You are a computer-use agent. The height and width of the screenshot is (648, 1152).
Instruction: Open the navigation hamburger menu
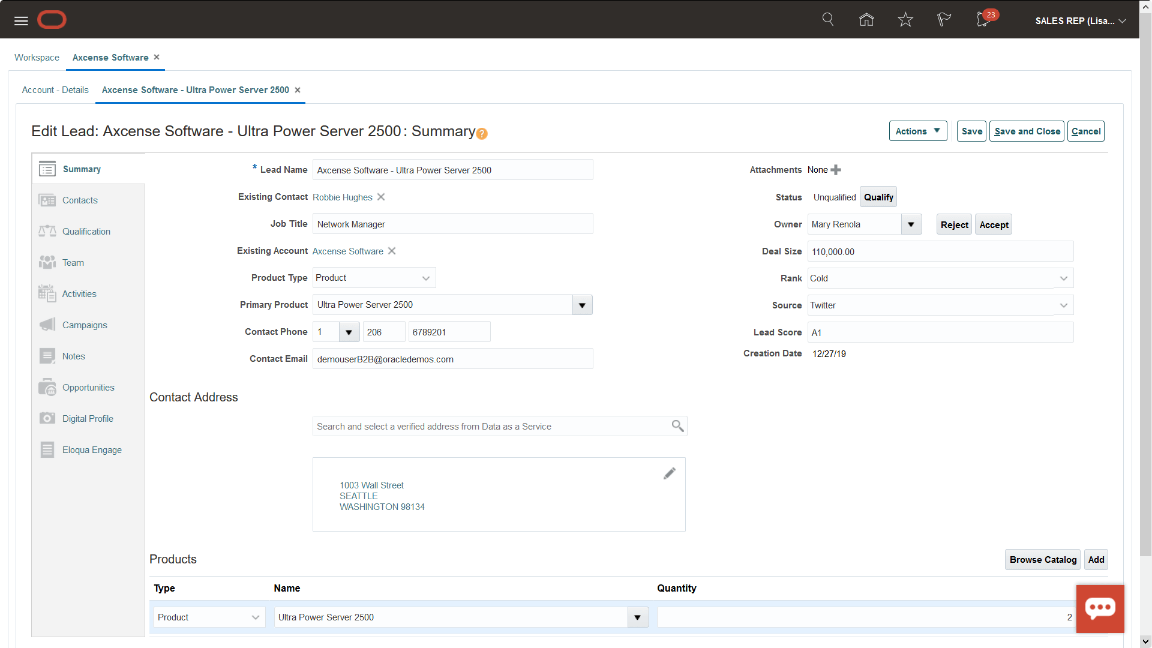pyautogui.click(x=20, y=20)
